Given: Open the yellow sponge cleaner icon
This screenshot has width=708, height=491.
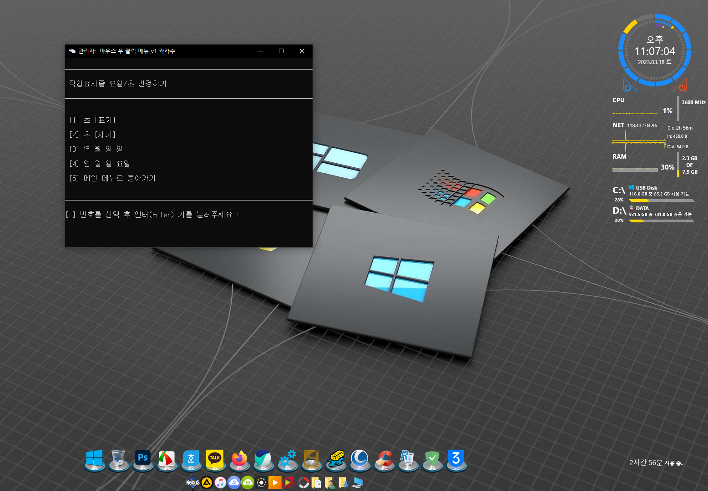Looking at the screenshot, I should point(336,459).
